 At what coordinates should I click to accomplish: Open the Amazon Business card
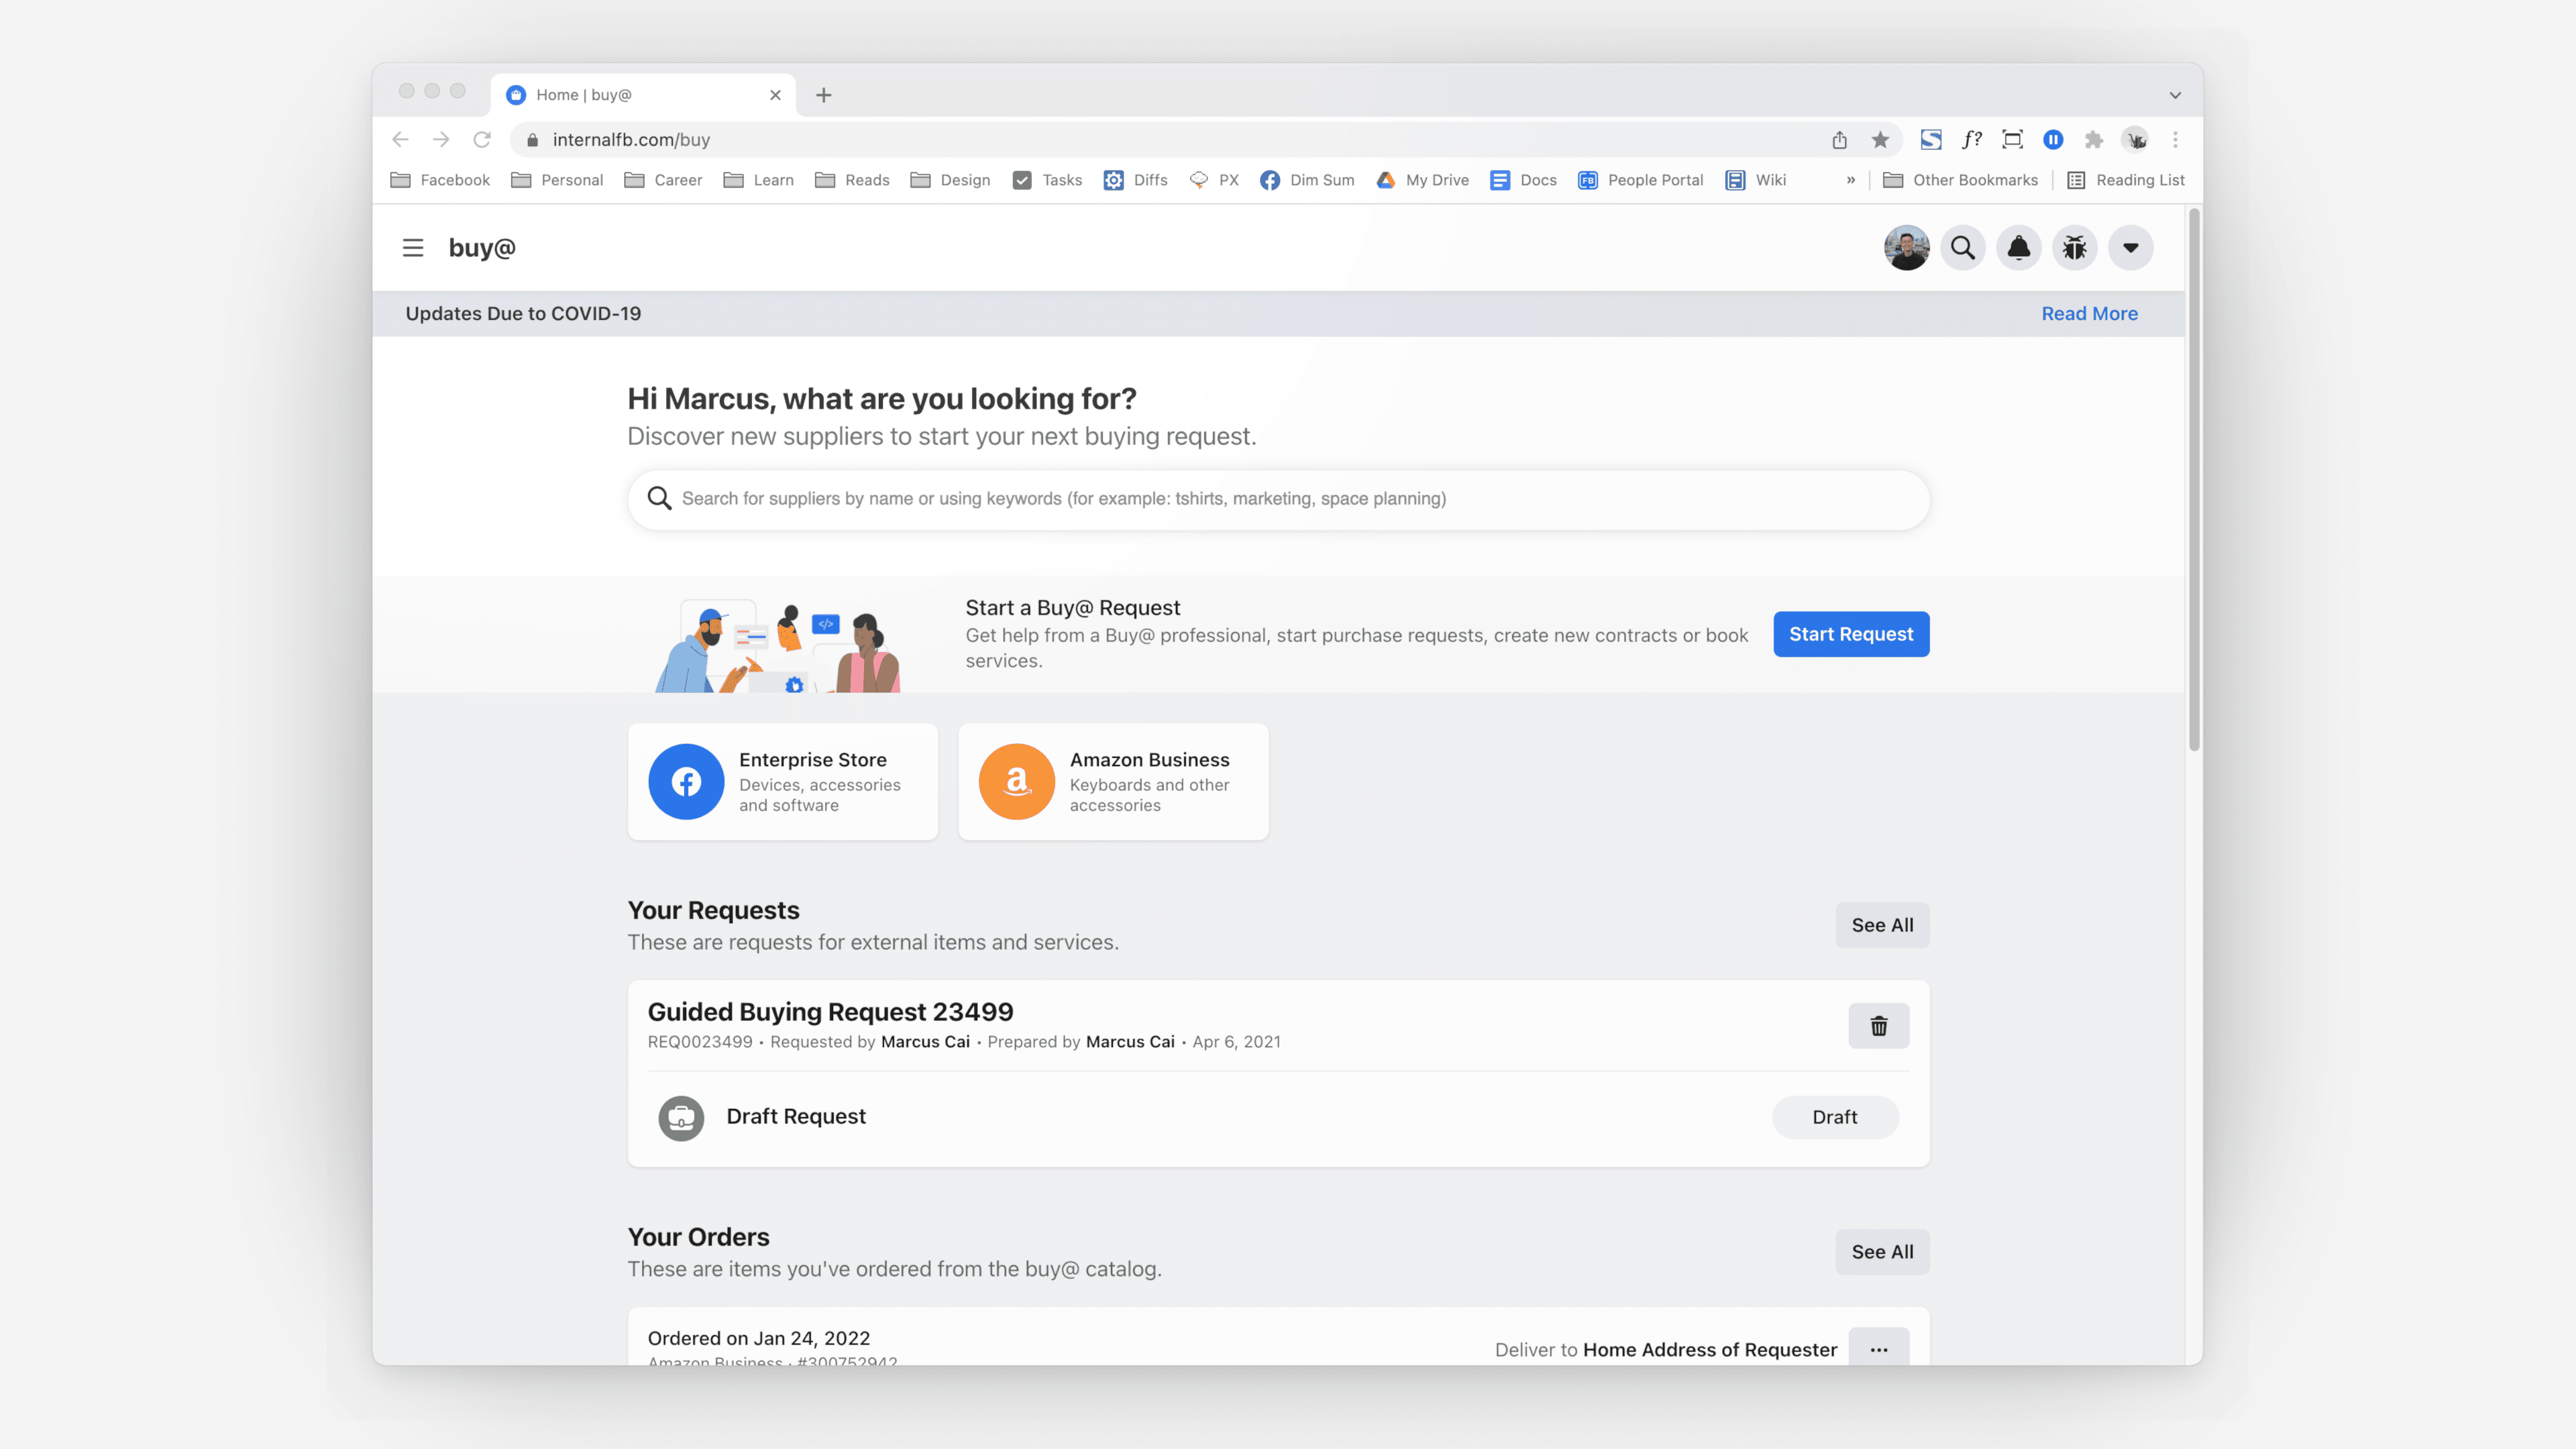[1113, 782]
